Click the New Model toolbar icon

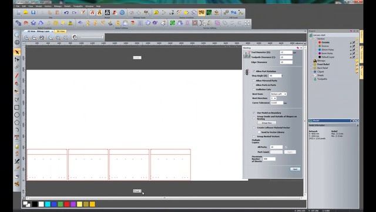coord(18,12)
